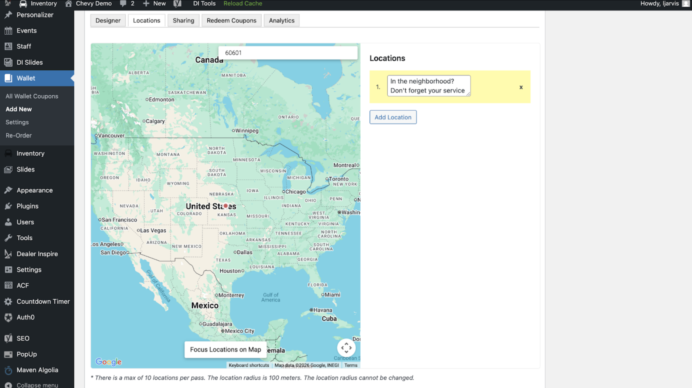Open the Dealer Inspire icon
This screenshot has height=388, width=692.
point(8,254)
